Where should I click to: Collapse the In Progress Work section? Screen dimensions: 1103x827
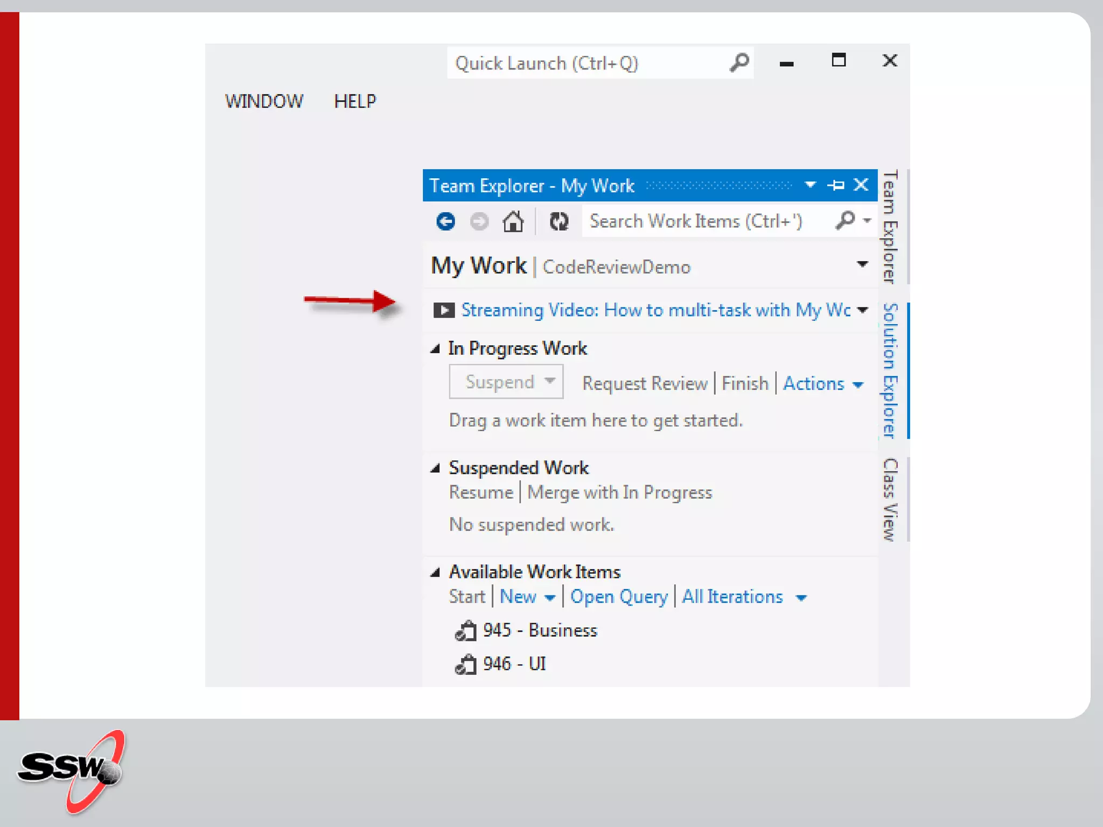point(435,349)
